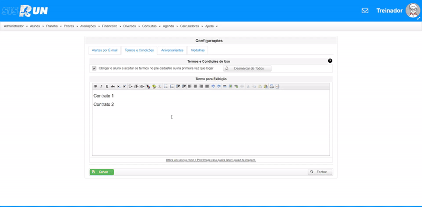Click the 'Contrato 1' text line
The image size is (422, 207).
pos(103,96)
